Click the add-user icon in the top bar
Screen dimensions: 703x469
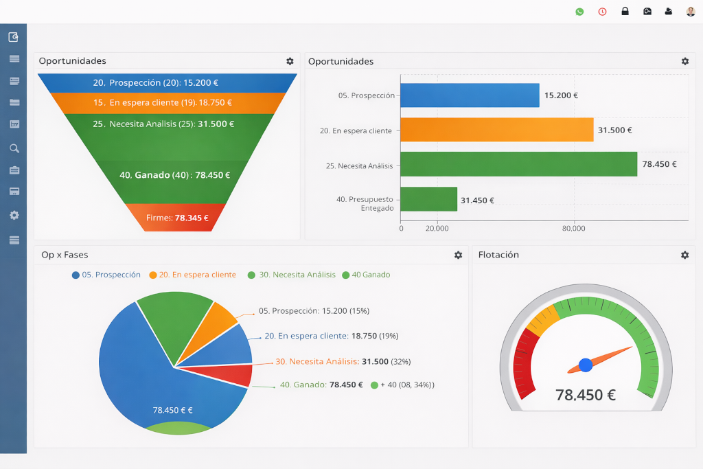(669, 12)
